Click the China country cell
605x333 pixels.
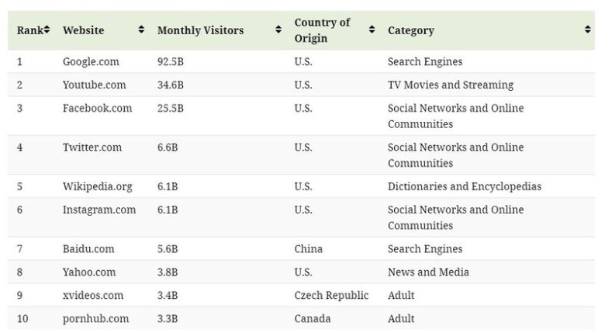click(x=308, y=249)
